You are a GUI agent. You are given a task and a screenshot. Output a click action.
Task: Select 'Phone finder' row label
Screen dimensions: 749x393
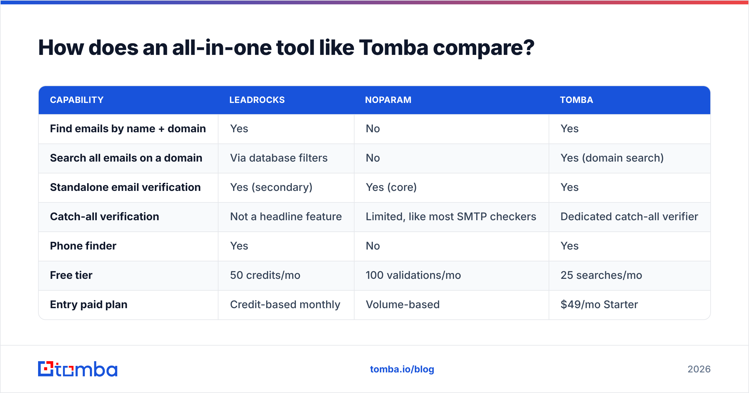click(83, 246)
